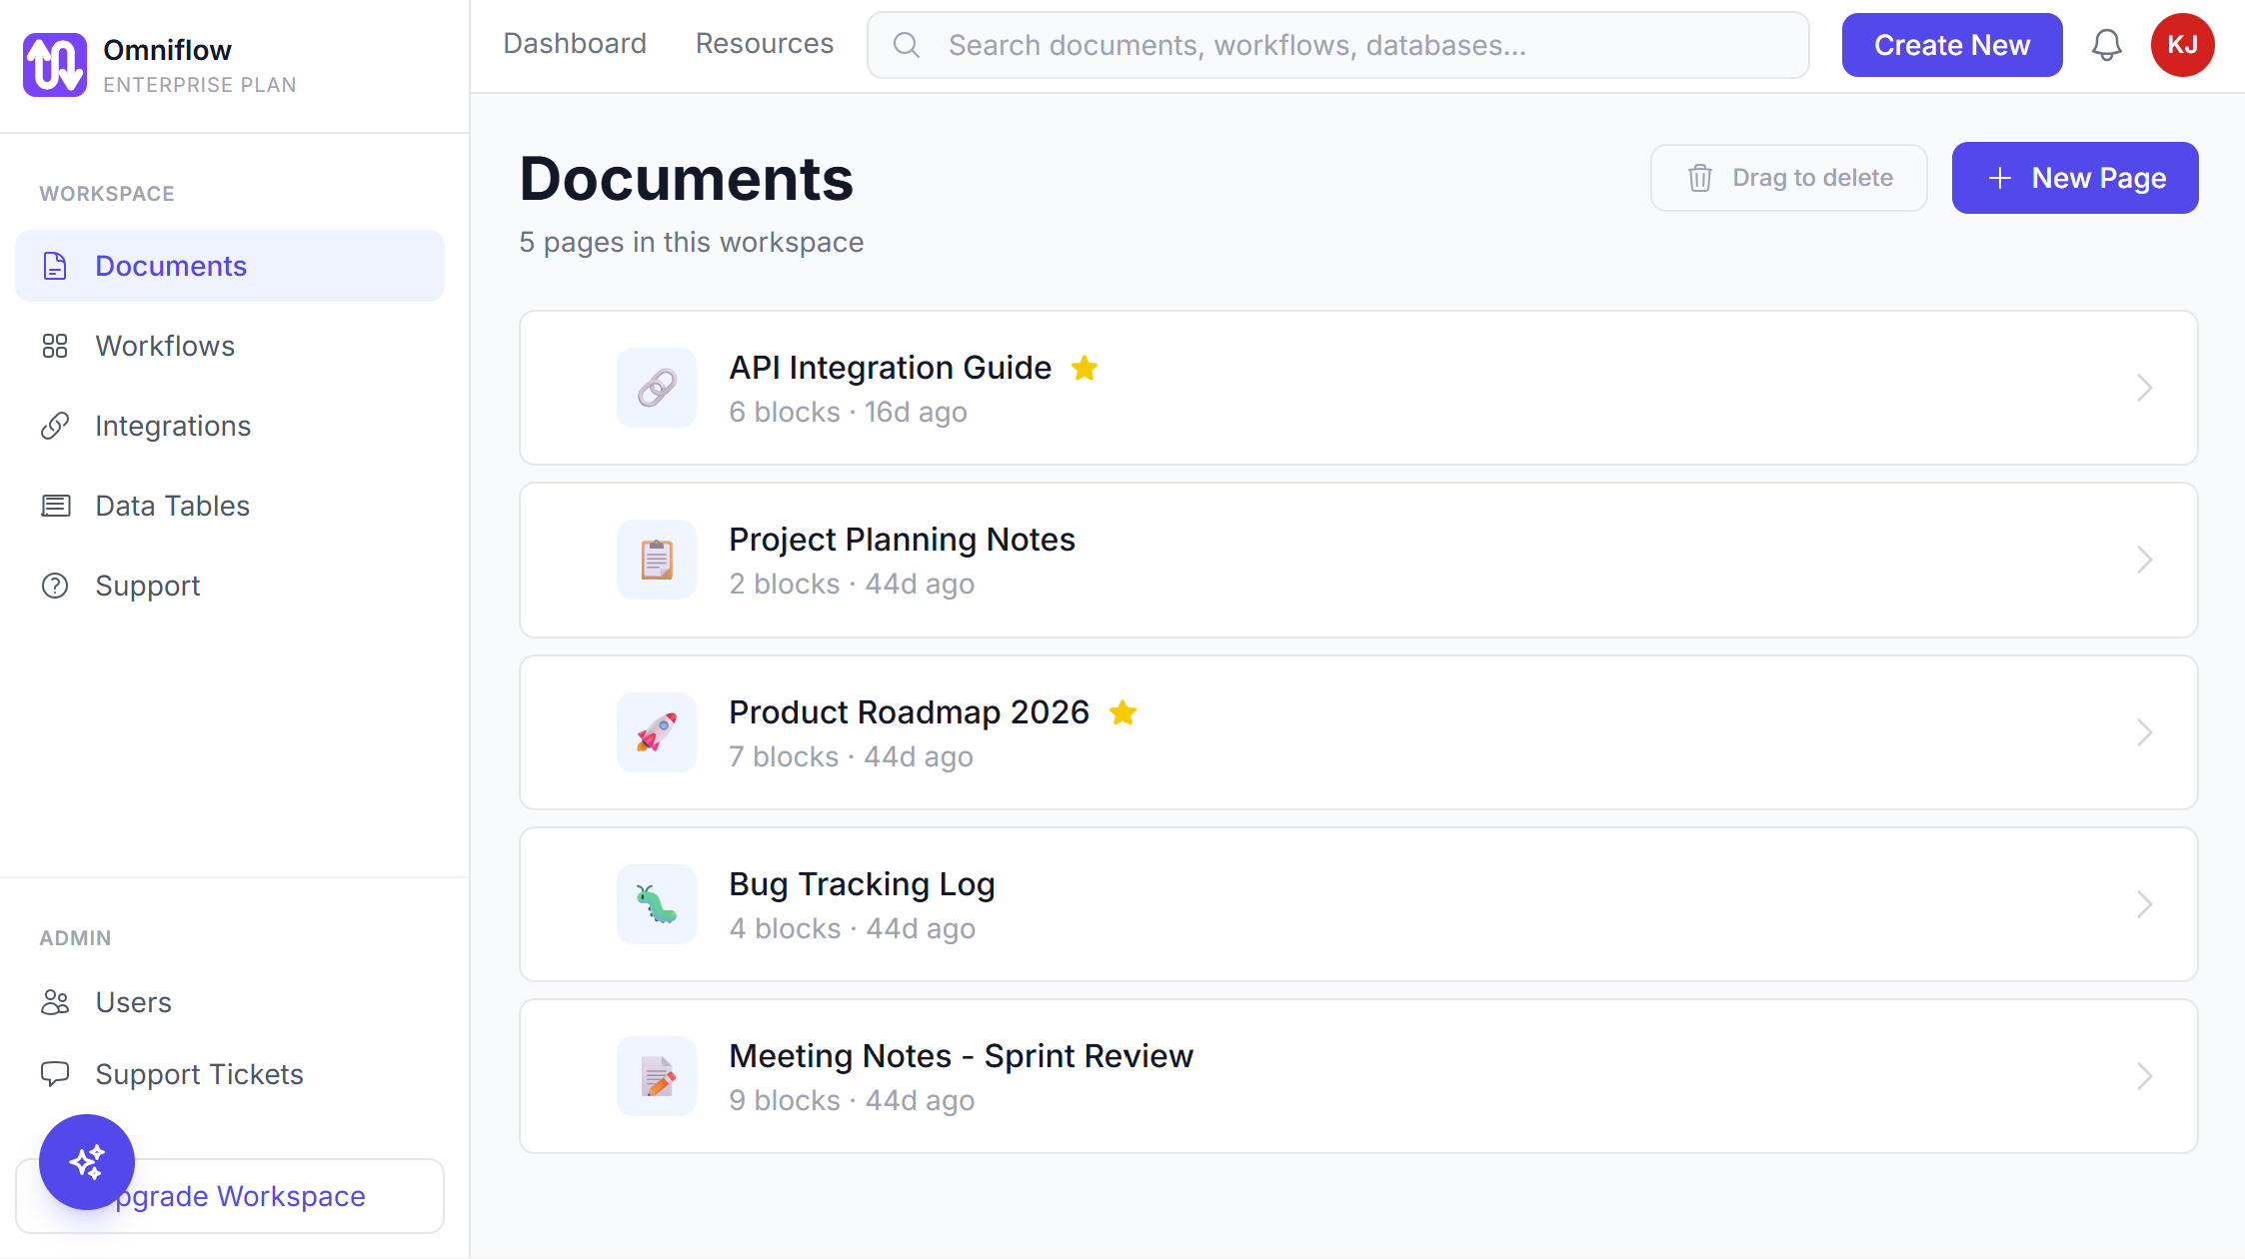The height and width of the screenshot is (1259, 2245).
Task: Click the Omniflow logo icon
Action: 55,65
